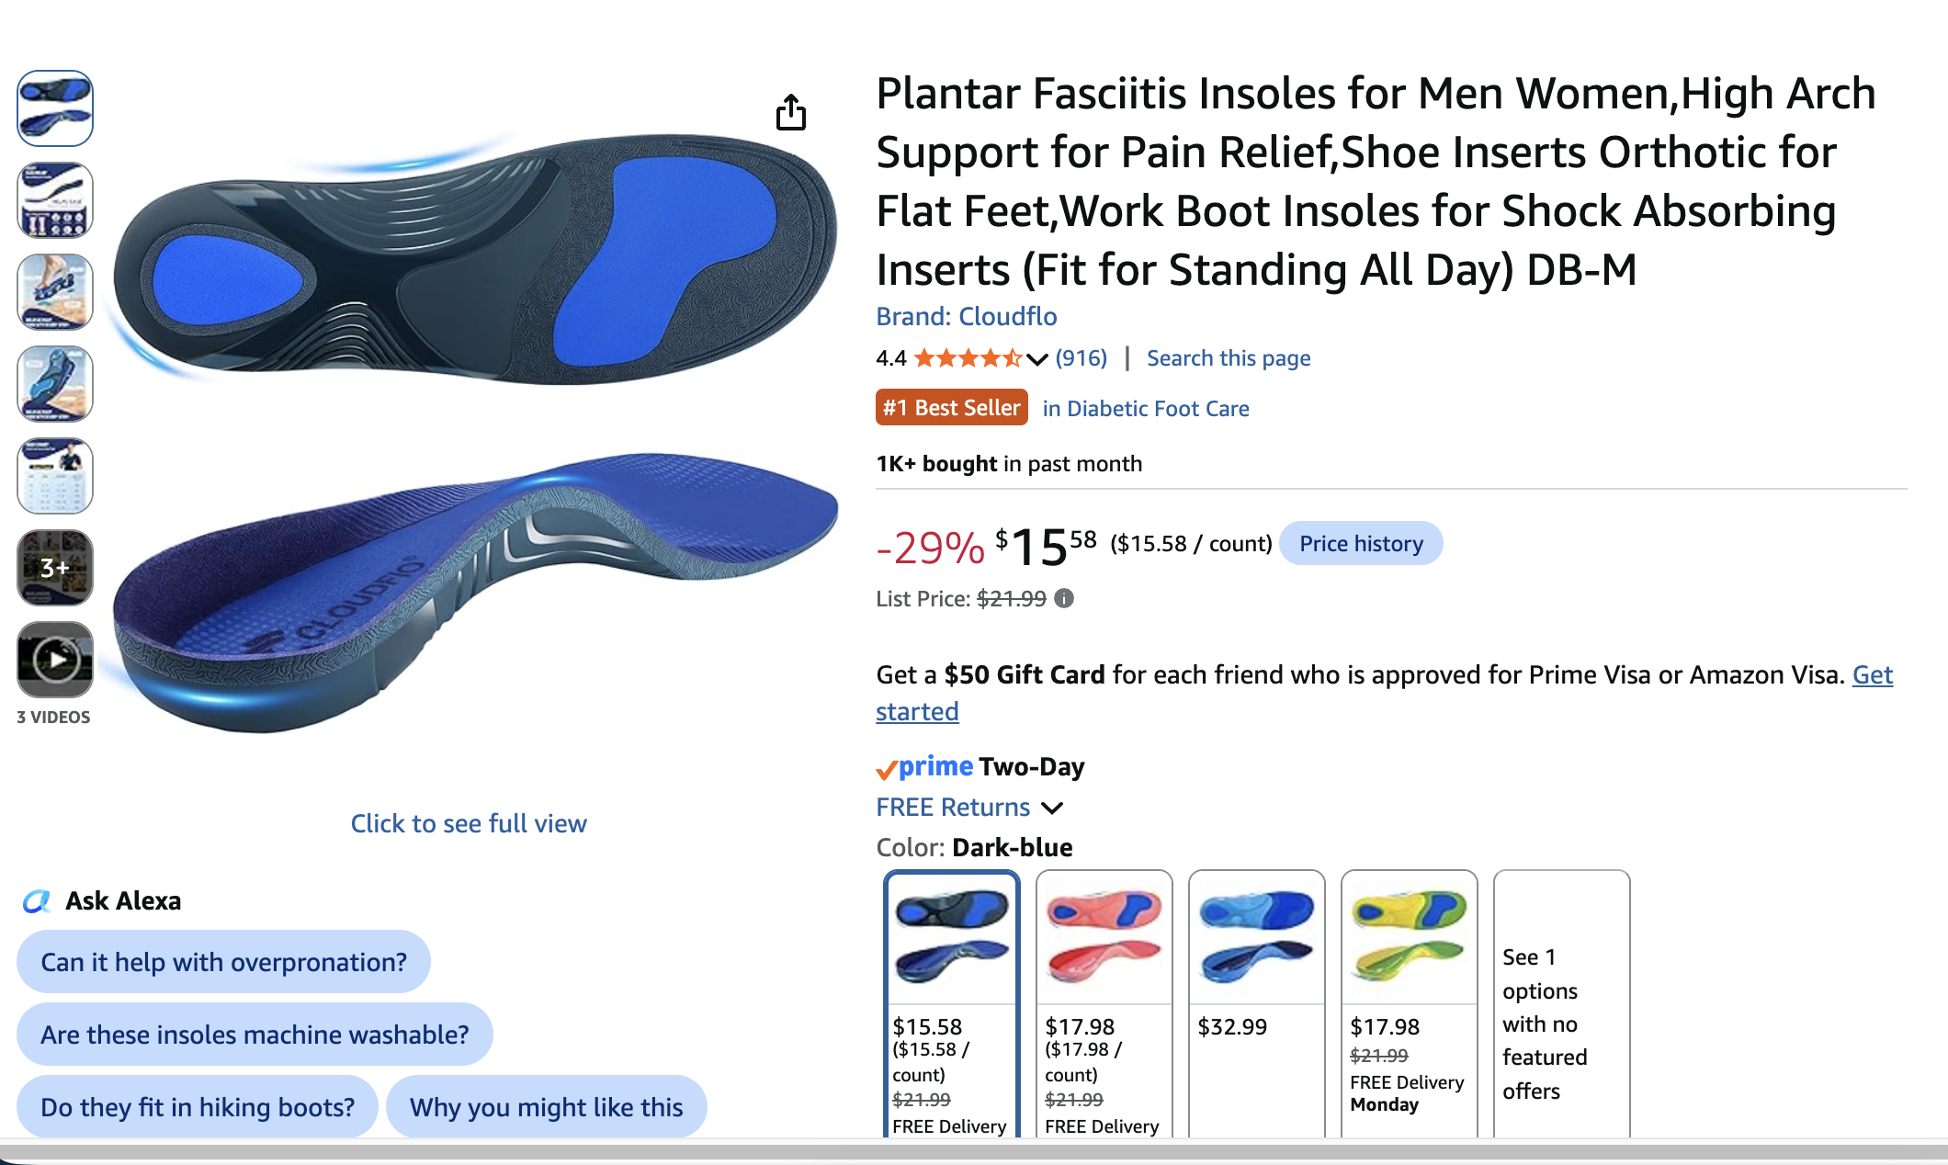The width and height of the screenshot is (1948, 1165).
Task: Click the Brand: Cloudflo link
Action: point(967,317)
